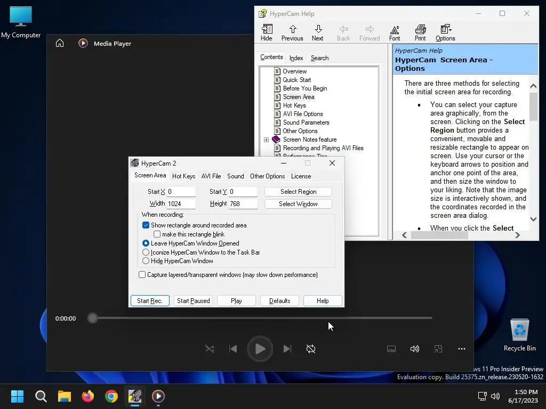
Task: Switch to the AVI File tab
Action: click(x=211, y=176)
